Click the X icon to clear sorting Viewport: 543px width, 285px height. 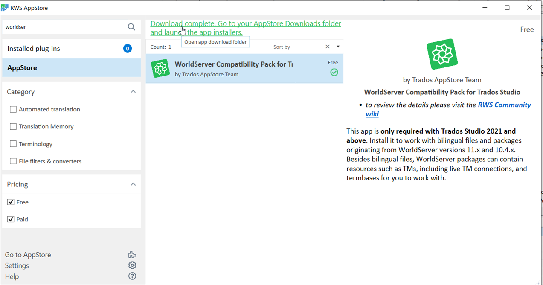pos(327,46)
